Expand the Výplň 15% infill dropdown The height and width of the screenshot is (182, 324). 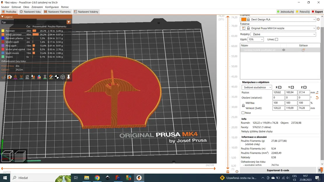coord(255,39)
